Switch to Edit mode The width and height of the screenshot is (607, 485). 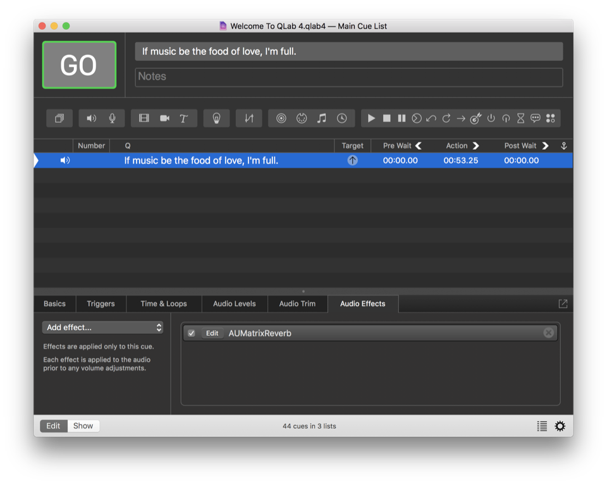coord(53,426)
